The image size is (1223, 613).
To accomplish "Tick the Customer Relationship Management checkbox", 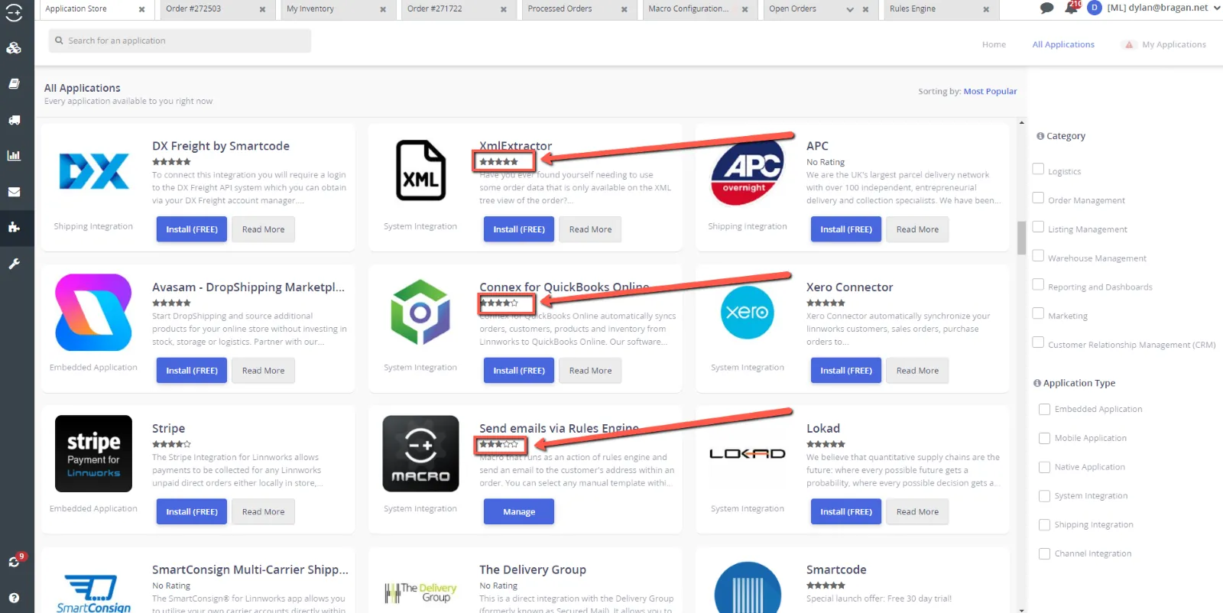I will [1038, 342].
